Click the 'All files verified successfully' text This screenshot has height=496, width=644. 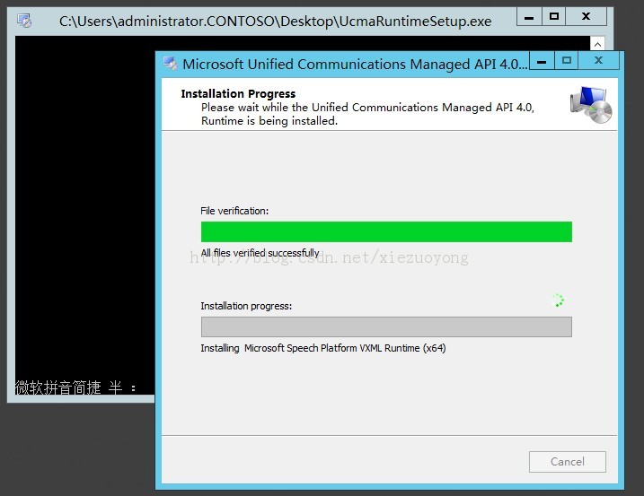pyautogui.click(x=260, y=253)
